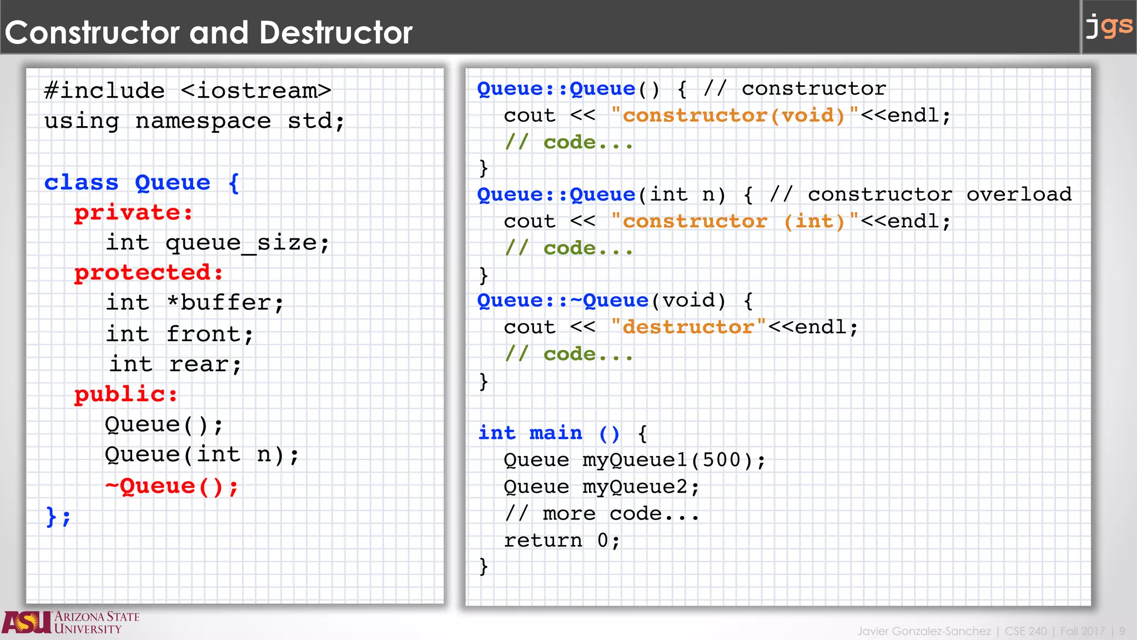Select the 'int *buffer;' line
Screen dimensions: 1137x640
[195, 303]
